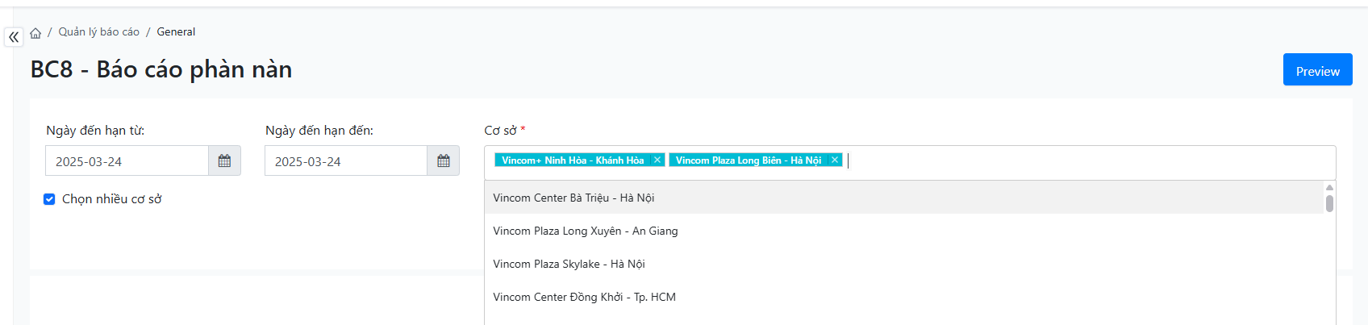
Task: Focus the 'Cơ sở' multi-select text box
Action: click(x=1049, y=161)
